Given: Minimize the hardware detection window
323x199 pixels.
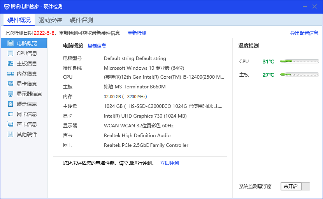Looking at the screenshot, I should point(305,7).
